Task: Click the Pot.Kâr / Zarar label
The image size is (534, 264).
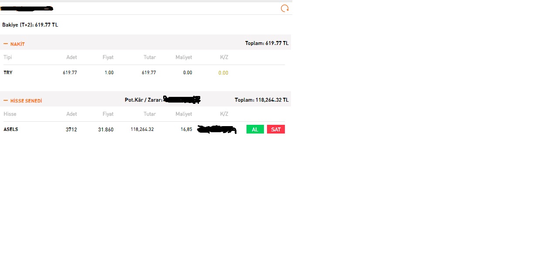Action: tap(144, 100)
